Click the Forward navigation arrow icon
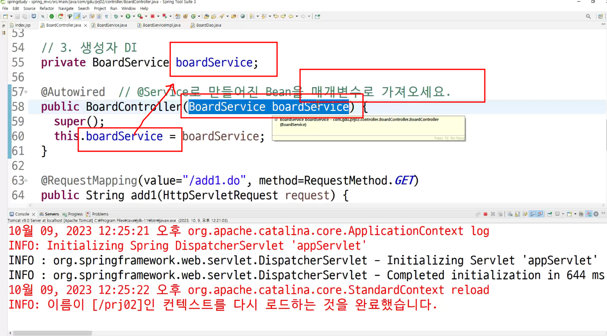Image resolution: width=607 pixels, height=336 pixels. pos(303,17)
